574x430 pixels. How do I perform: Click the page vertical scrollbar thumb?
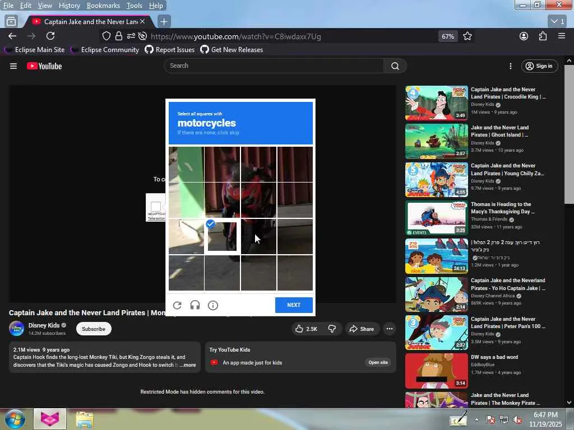pyautogui.click(x=569, y=134)
